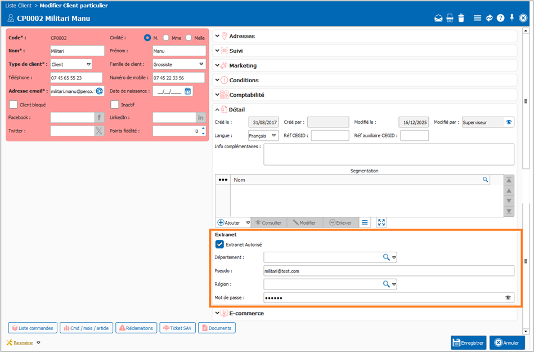This screenshot has width=534, height=352.
Task: Open the help question mark icon
Action: (x=500, y=18)
